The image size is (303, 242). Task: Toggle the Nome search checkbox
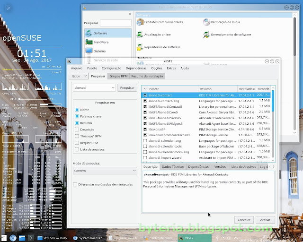[x=77, y=110]
